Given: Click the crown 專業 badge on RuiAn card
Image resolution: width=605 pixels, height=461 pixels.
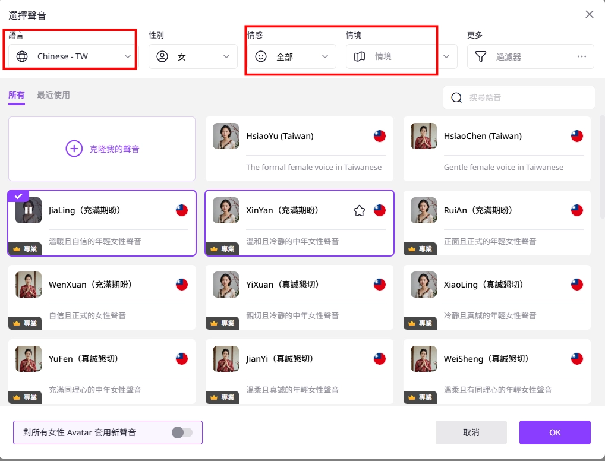Looking at the screenshot, I should 421,249.
